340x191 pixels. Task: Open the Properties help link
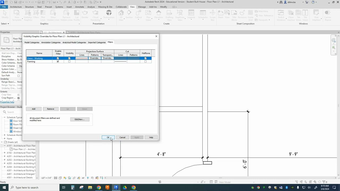(x=7, y=102)
